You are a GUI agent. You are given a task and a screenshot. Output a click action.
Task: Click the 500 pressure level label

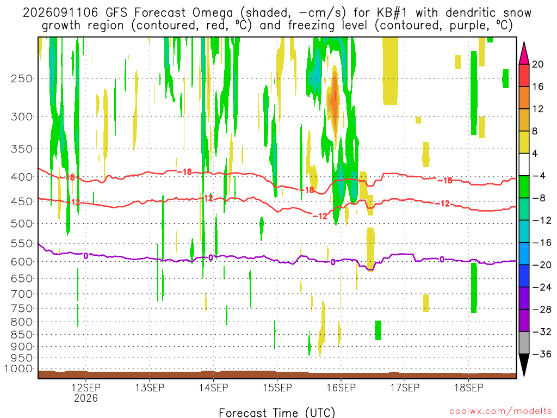click(x=22, y=224)
